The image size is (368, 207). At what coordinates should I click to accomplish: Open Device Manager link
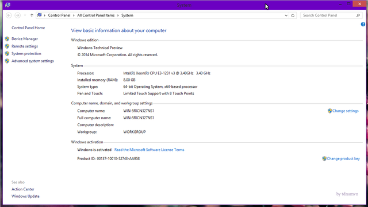[x=25, y=39]
